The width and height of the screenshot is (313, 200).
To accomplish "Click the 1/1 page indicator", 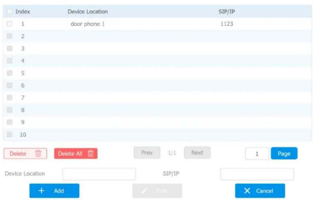I will (x=172, y=153).
